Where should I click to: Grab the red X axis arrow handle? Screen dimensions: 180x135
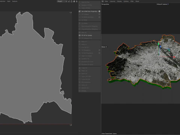tap(174, 57)
